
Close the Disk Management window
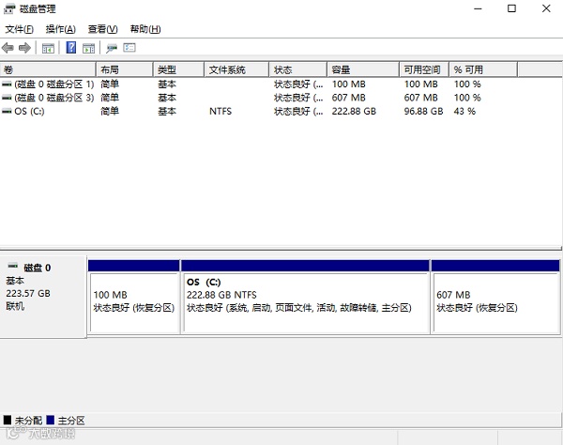tap(546, 8)
